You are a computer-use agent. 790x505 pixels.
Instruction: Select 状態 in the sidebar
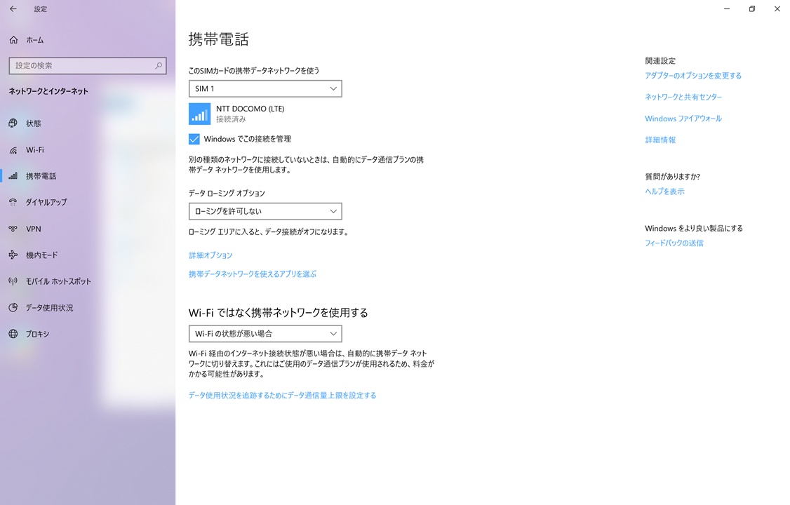point(88,123)
